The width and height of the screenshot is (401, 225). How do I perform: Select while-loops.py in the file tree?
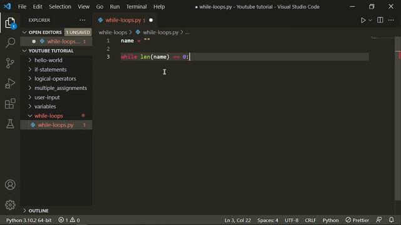coord(56,125)
